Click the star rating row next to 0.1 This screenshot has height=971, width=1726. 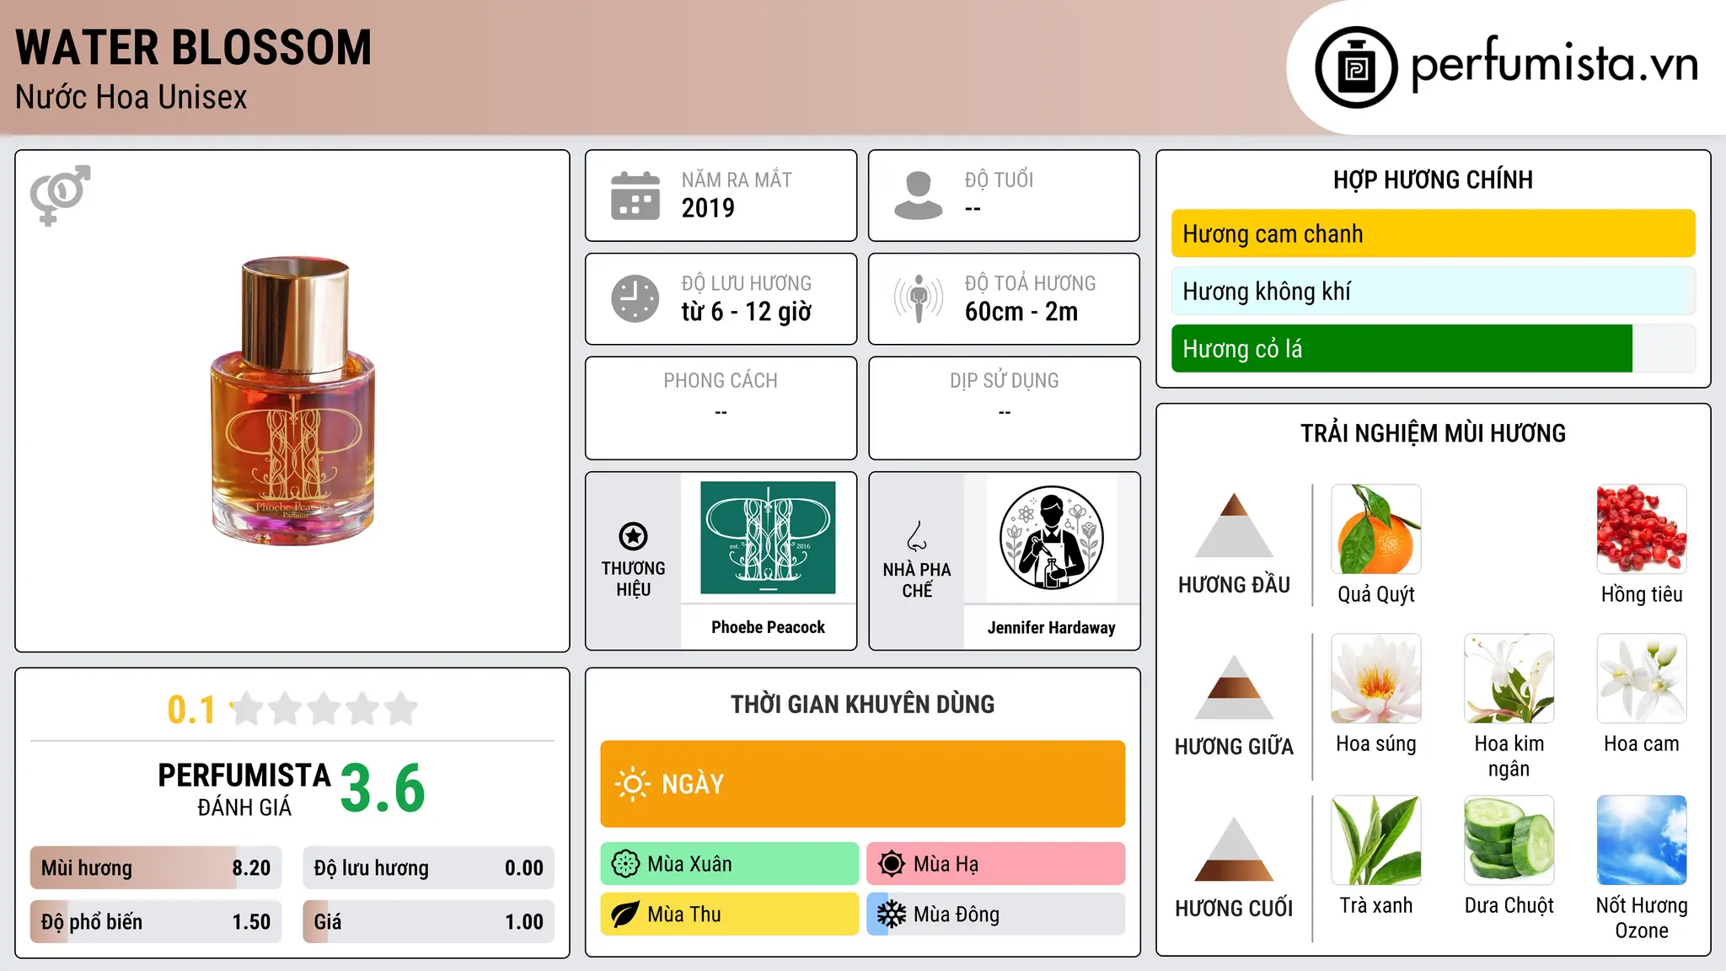pyautogui.click(x=324, y=709)
